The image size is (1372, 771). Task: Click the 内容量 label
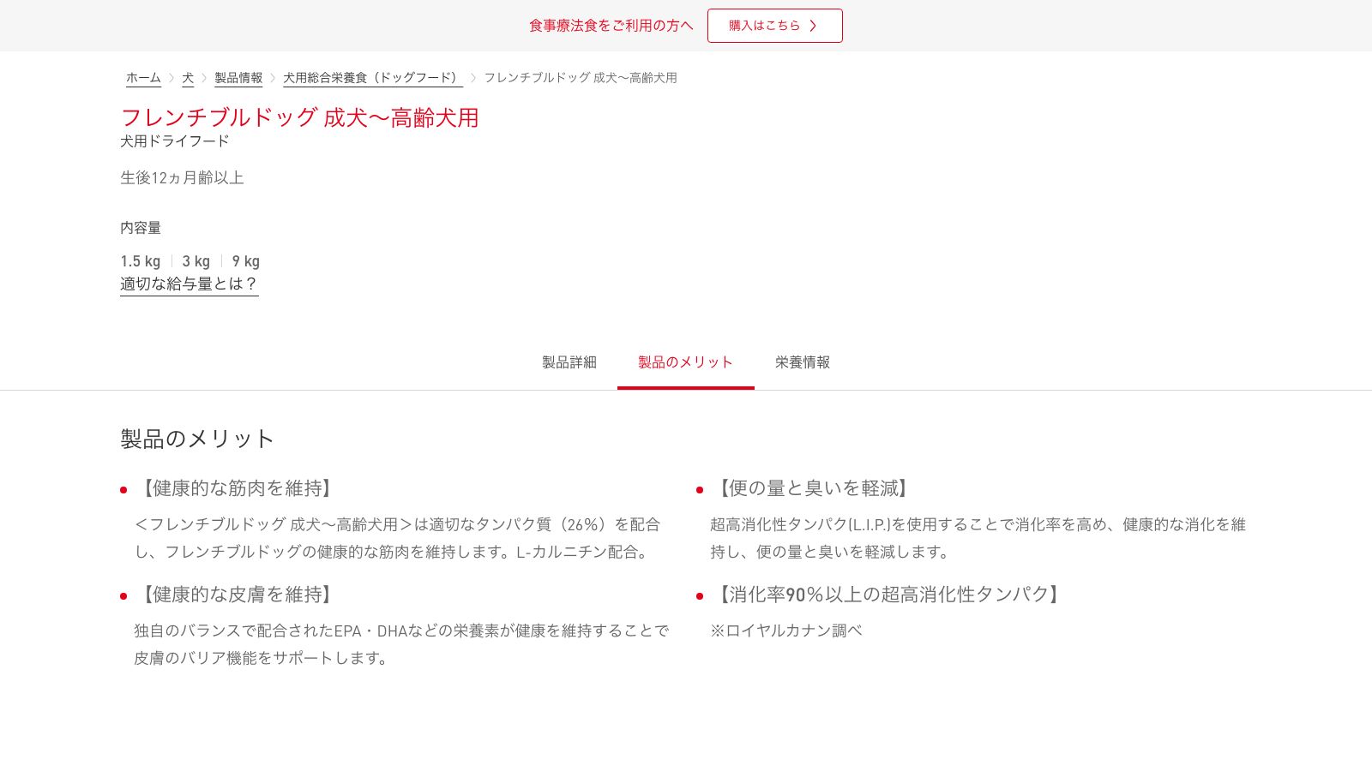[x=141, y=228]
